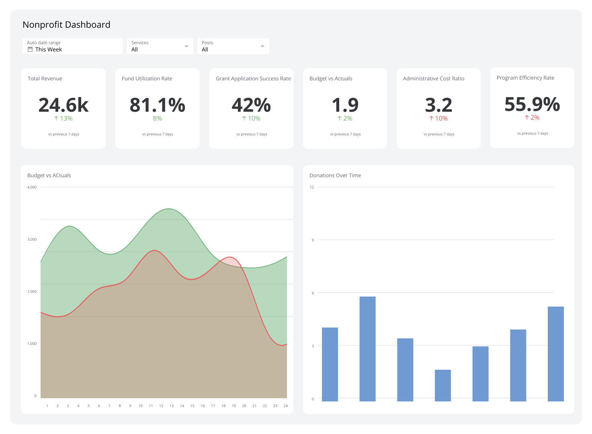The width and height of the screenshot is (592, 434).
Task: Click the Budget vs ACtuals chart title
Action: [x=49, y=175]
